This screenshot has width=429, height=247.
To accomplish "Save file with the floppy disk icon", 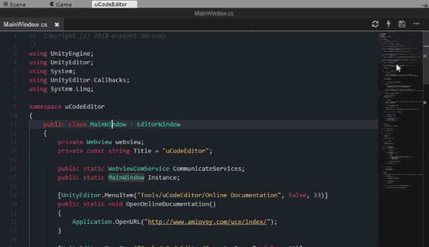I will 402,24.
